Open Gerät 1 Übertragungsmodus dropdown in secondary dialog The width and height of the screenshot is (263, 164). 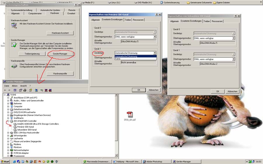[233, 59]
